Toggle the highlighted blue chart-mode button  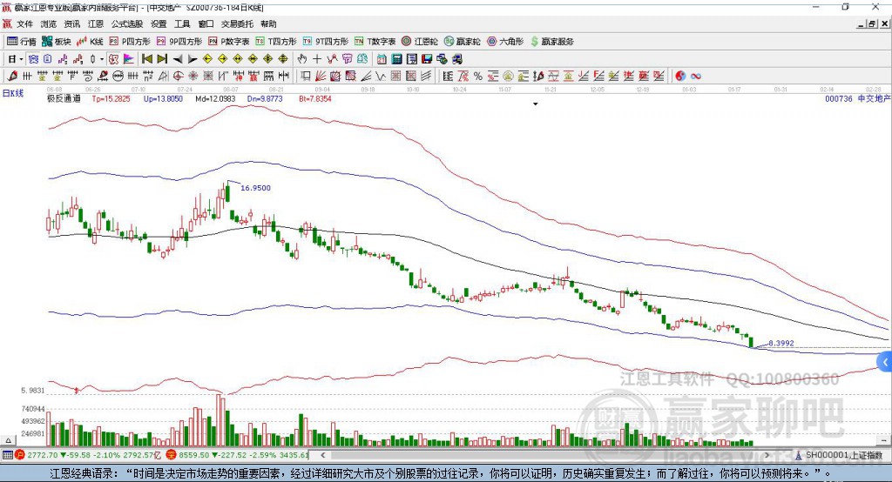pyautogui.click(x=33, y=59)
